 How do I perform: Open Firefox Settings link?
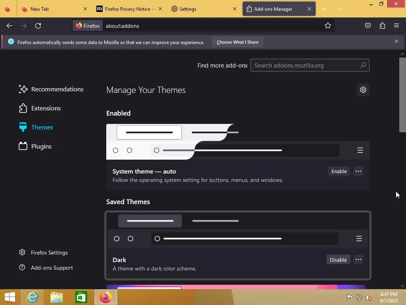click(43, 253)
